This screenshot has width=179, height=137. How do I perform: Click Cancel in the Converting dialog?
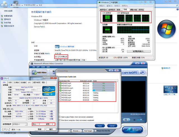[x=112, y=126]
